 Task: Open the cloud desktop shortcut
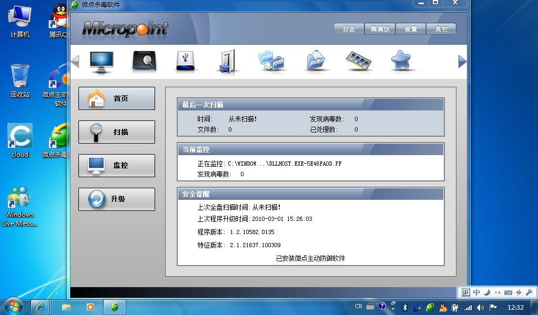20,141
